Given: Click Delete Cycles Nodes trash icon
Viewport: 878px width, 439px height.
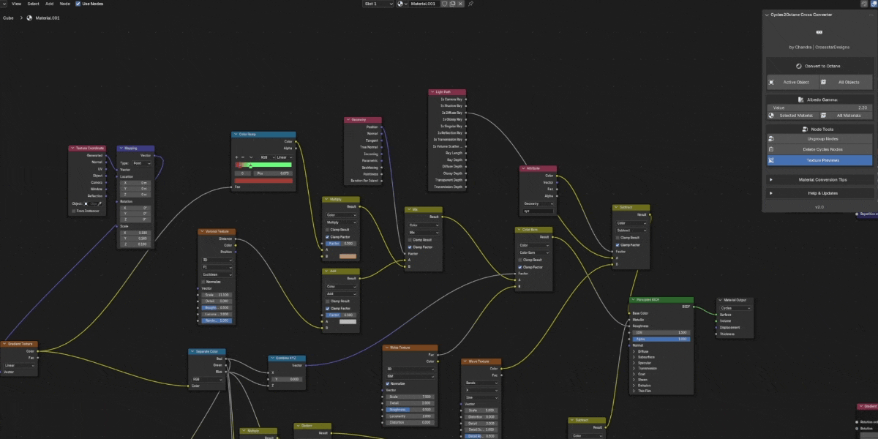Looking at the screenshot, I should pos(771,149).
